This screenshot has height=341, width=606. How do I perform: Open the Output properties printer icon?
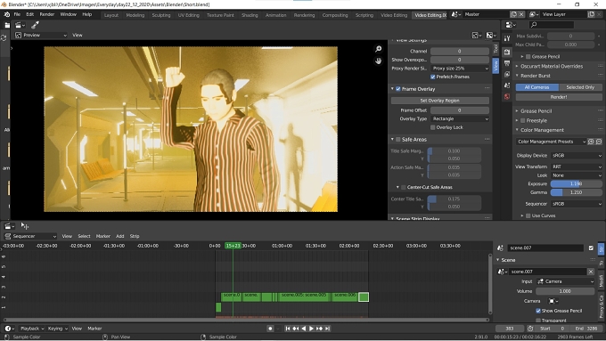[507, 63]
